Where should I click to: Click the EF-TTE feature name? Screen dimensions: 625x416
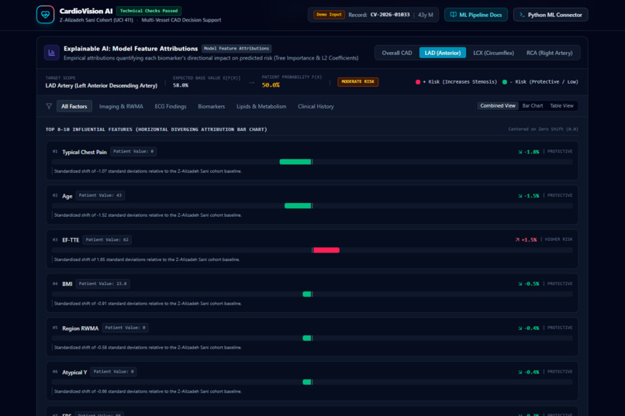[x=71, y=240]
